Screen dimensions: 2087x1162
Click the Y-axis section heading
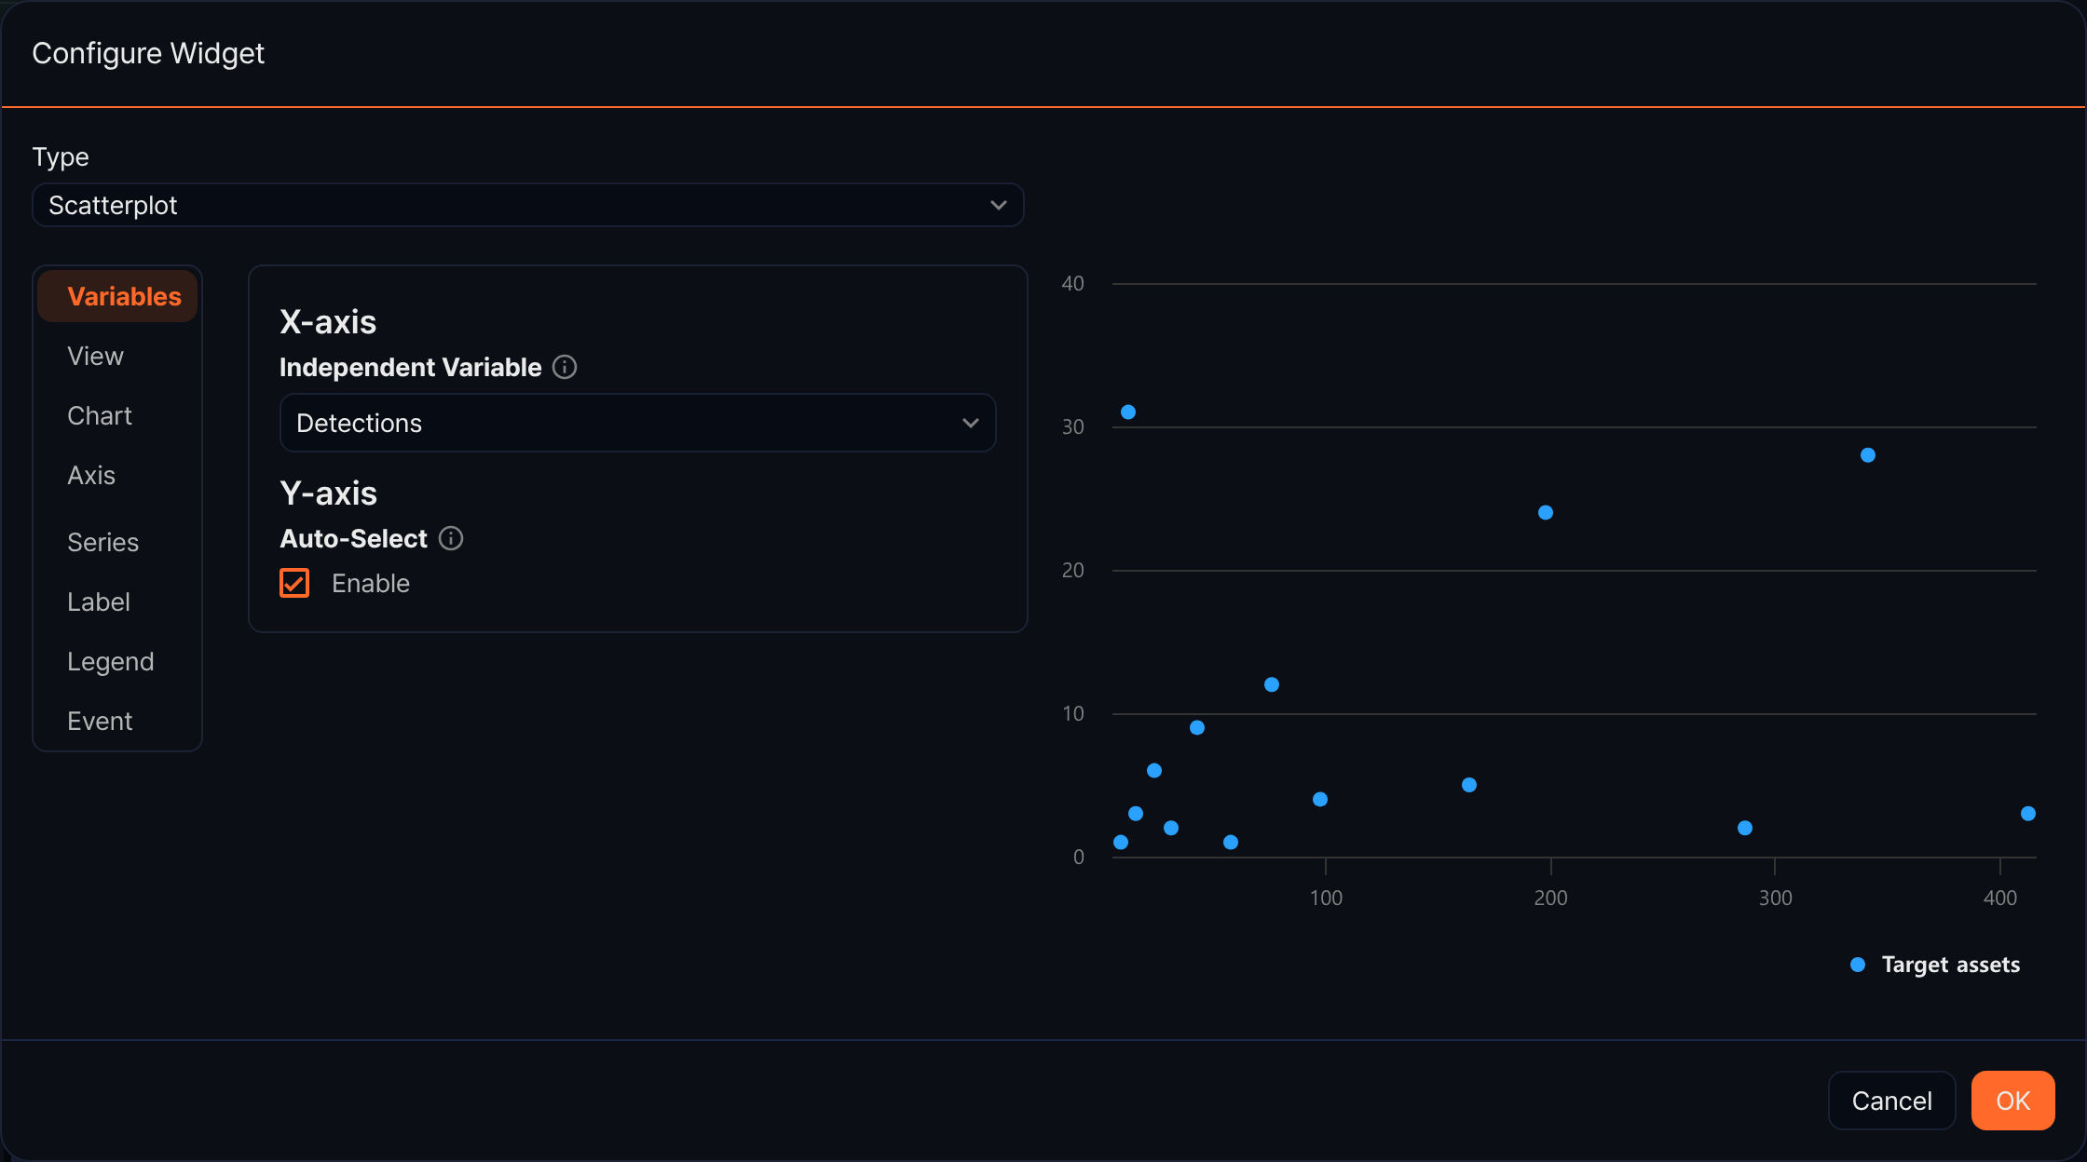click(328, 493)
